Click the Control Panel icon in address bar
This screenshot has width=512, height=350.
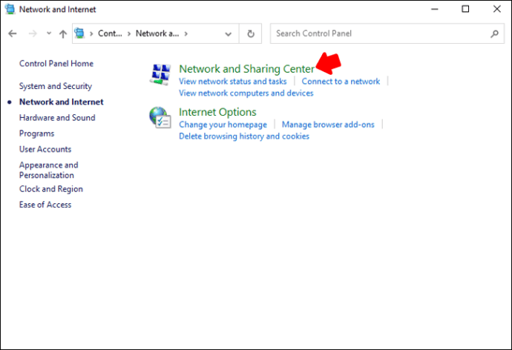[80, 33]
